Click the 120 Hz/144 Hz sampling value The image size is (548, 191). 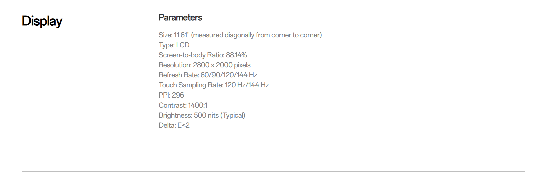(x=247, y=85)
